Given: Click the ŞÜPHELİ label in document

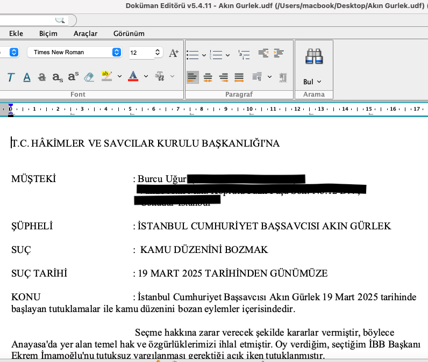Looking at the screenshot, I should tap(32, 226).
